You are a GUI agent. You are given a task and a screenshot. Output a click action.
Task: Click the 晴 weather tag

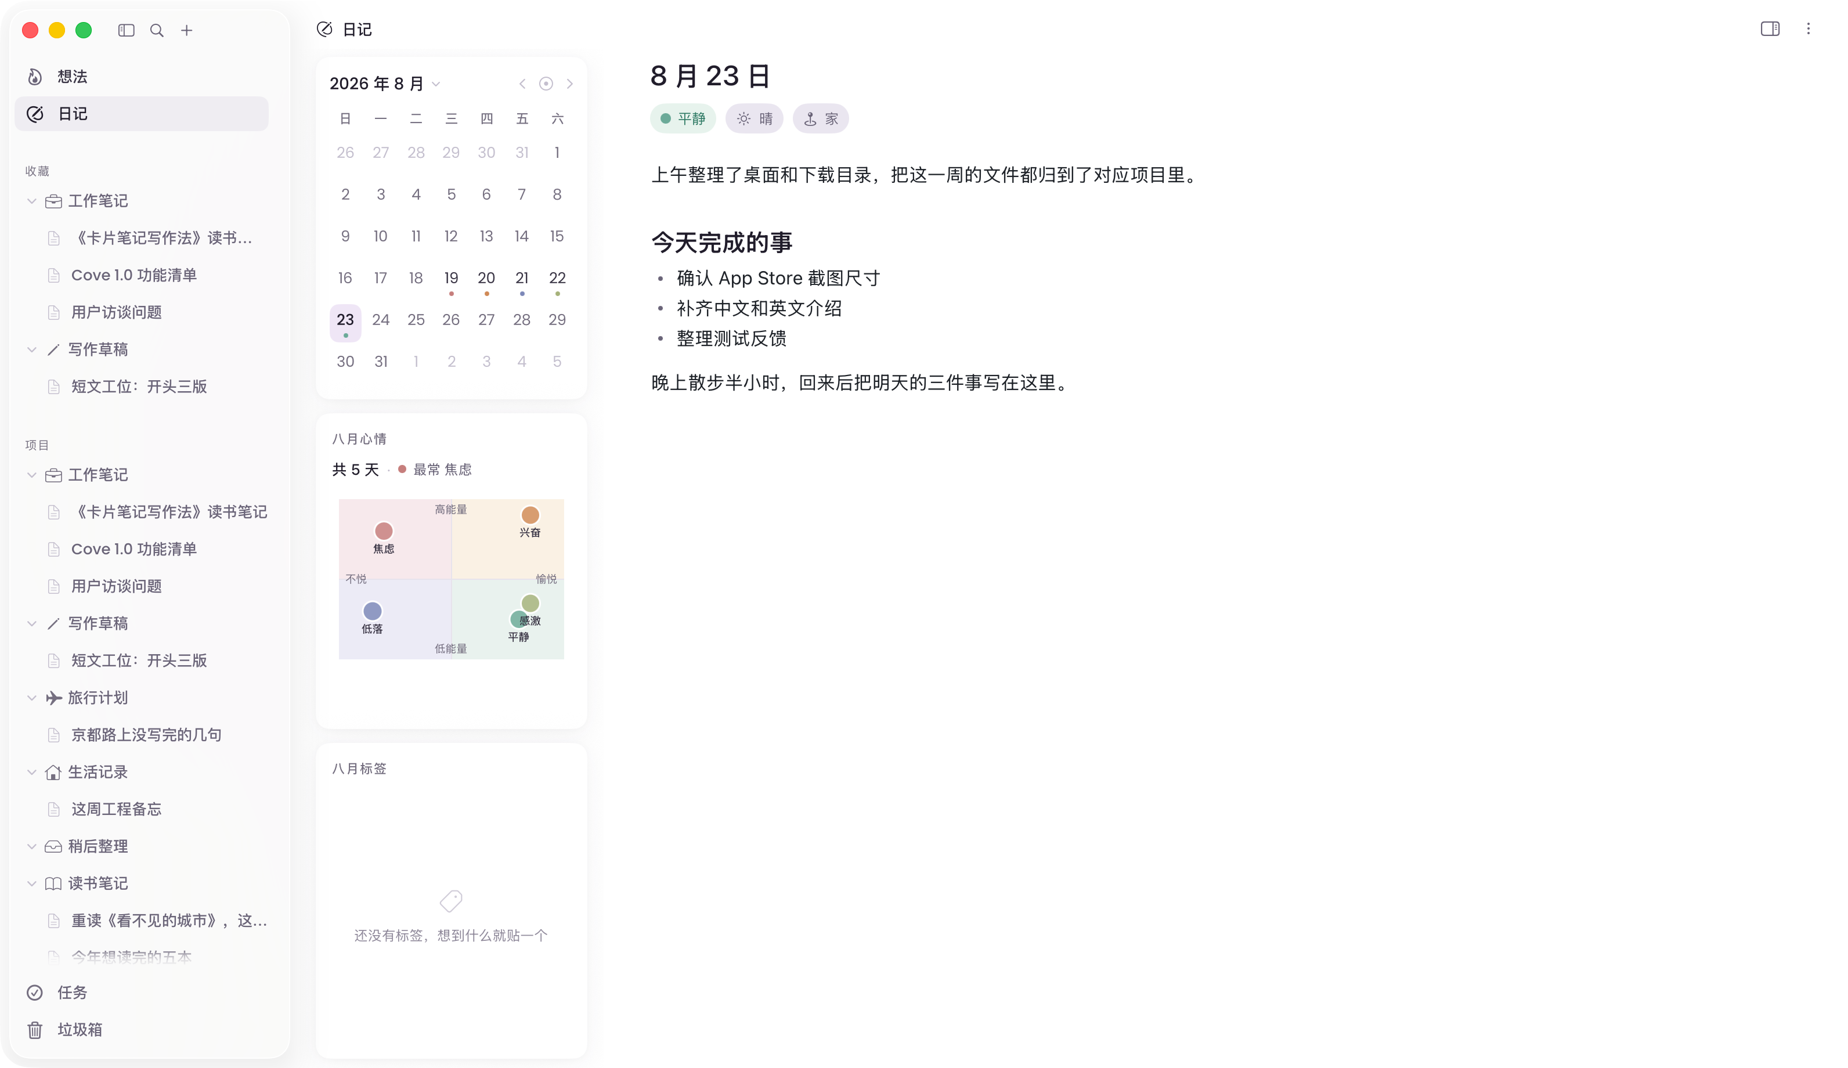point(755,119)
